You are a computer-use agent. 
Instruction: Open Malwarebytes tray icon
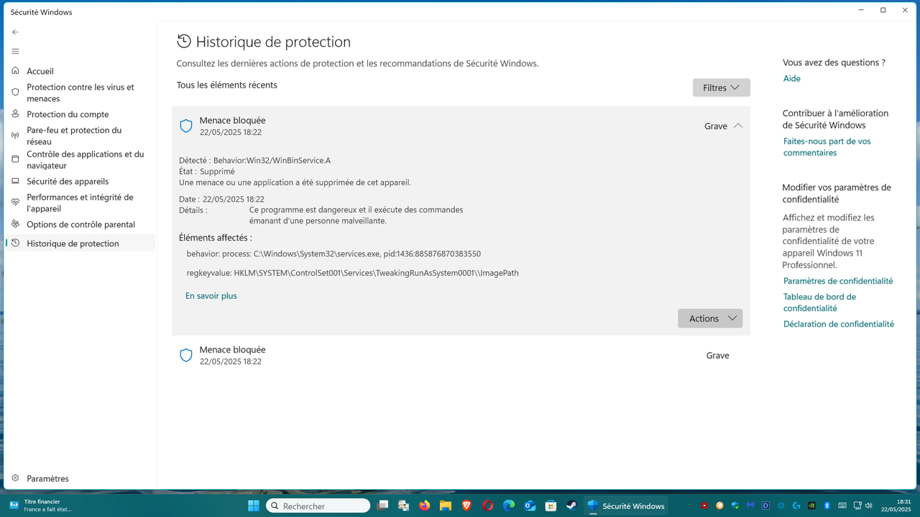tap(750, 506)
